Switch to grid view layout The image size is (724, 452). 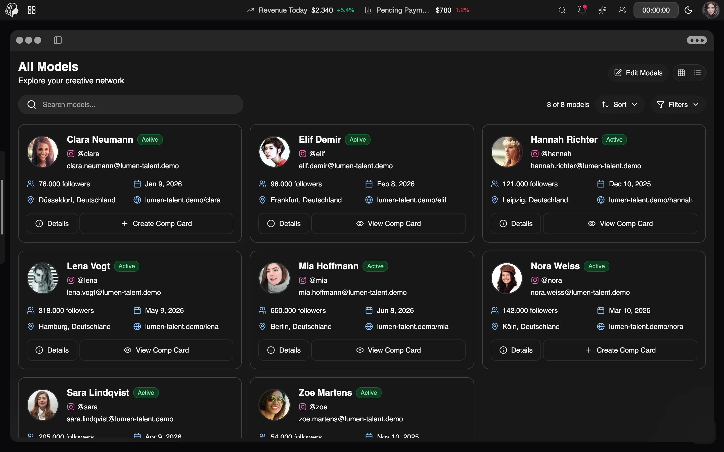pos(681,73)
